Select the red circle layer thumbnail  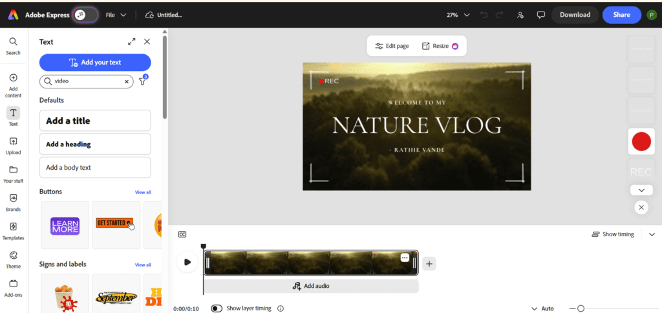click(641, 141)
